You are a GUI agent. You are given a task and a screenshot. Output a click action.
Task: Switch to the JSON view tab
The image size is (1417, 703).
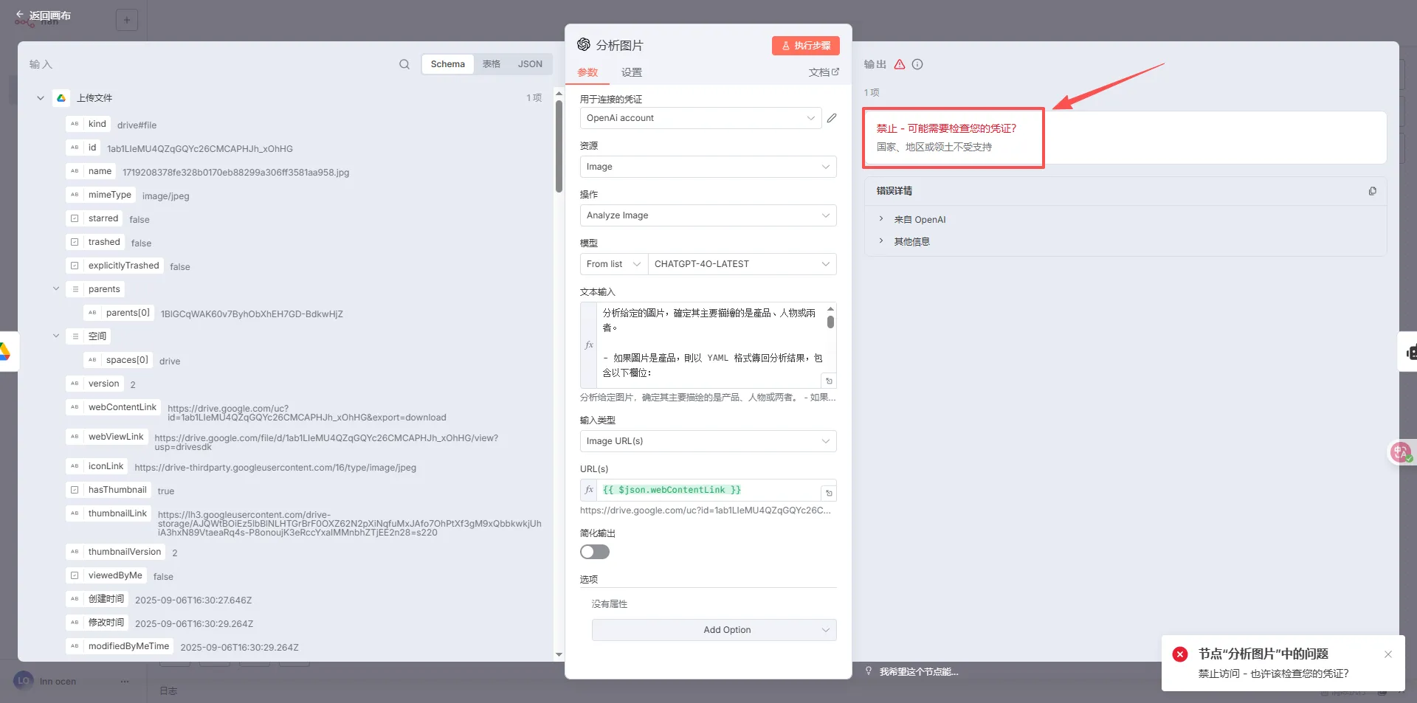tap(529, 64)
